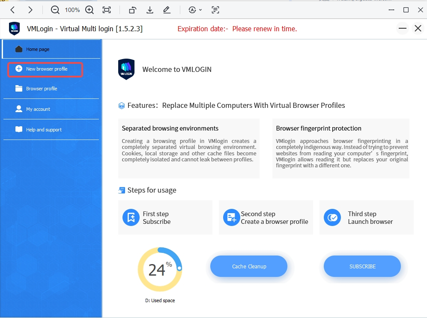Open the edit pencil tool
This screenshot has height=318, width=427.
coord(167,10)
